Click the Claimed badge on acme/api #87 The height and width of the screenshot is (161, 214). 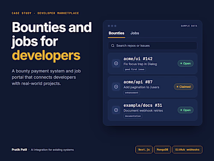click(184, 87)
